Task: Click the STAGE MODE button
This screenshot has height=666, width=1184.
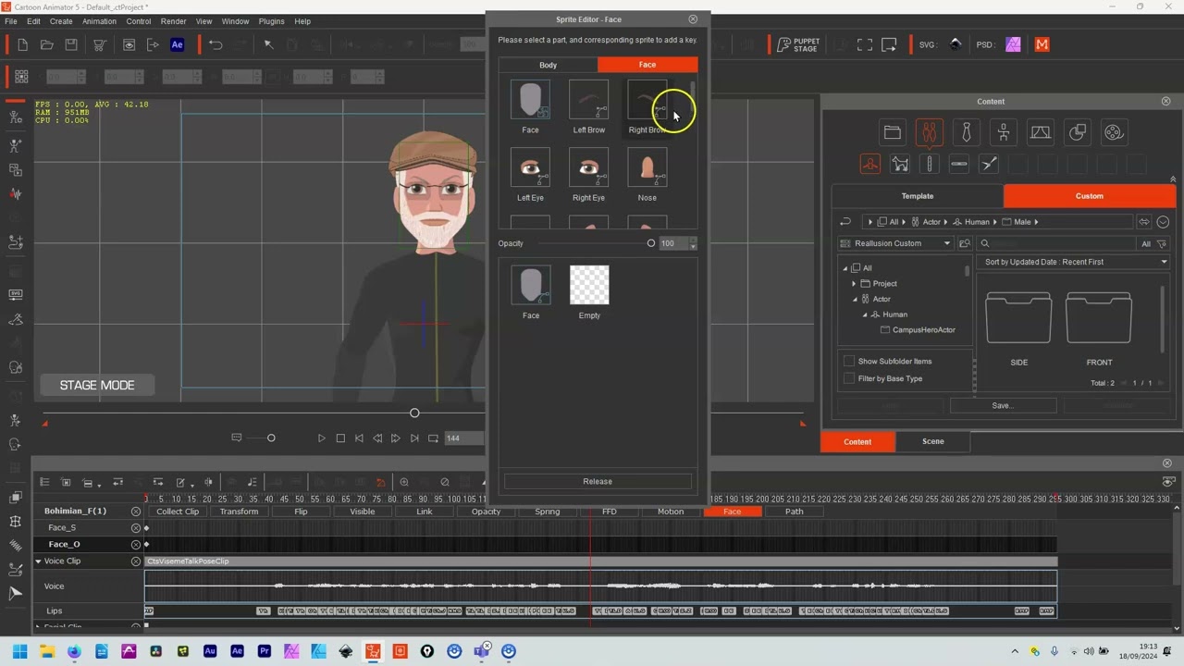Action: pos(97,385)
